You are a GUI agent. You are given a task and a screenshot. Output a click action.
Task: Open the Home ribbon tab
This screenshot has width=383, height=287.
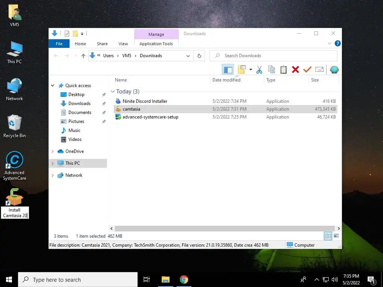(80, 44)
